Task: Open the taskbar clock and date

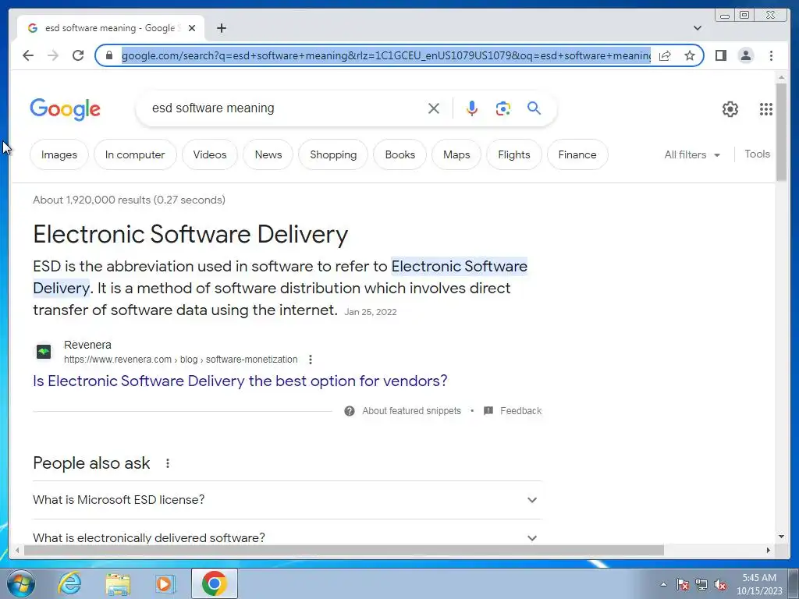Action: tap(759, 584)
